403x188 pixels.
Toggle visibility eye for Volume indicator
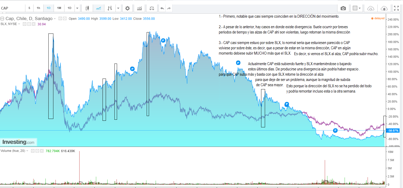(x=33, y=151)
